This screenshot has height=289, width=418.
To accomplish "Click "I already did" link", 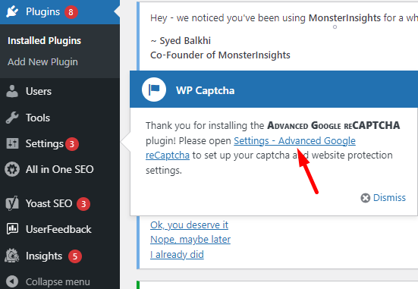I will pos(177,254).
